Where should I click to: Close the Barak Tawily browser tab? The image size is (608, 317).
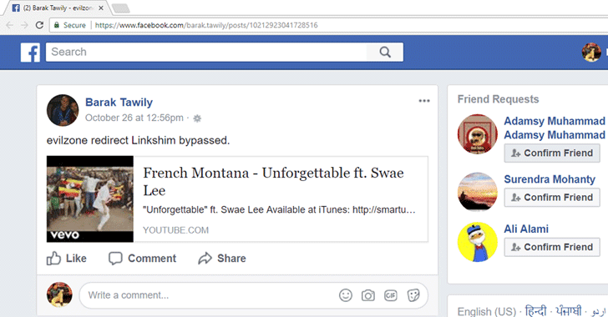101,8
